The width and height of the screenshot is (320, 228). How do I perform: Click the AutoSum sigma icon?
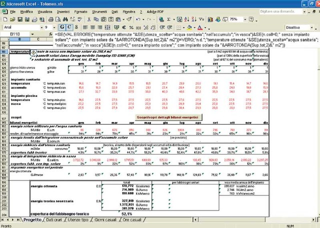pos(169,19)
